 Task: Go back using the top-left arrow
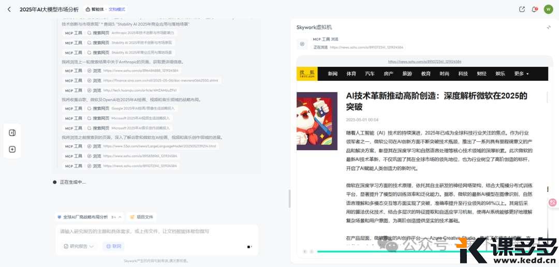(9, 10)
